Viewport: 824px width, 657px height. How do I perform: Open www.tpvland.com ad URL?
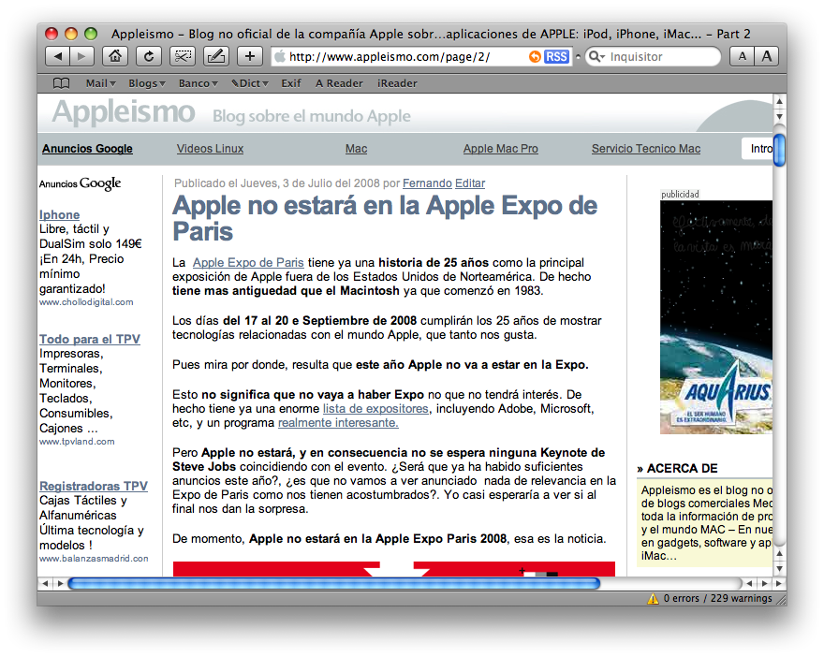pyautogui.click(x=77, y=442)
